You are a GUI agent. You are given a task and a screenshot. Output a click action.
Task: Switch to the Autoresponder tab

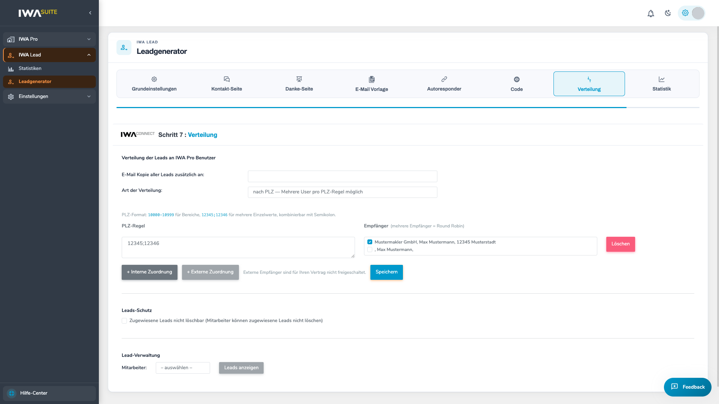tap(444, 84)
